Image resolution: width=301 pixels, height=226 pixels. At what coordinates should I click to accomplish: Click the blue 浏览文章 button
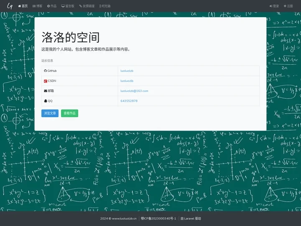coord(50,113)
